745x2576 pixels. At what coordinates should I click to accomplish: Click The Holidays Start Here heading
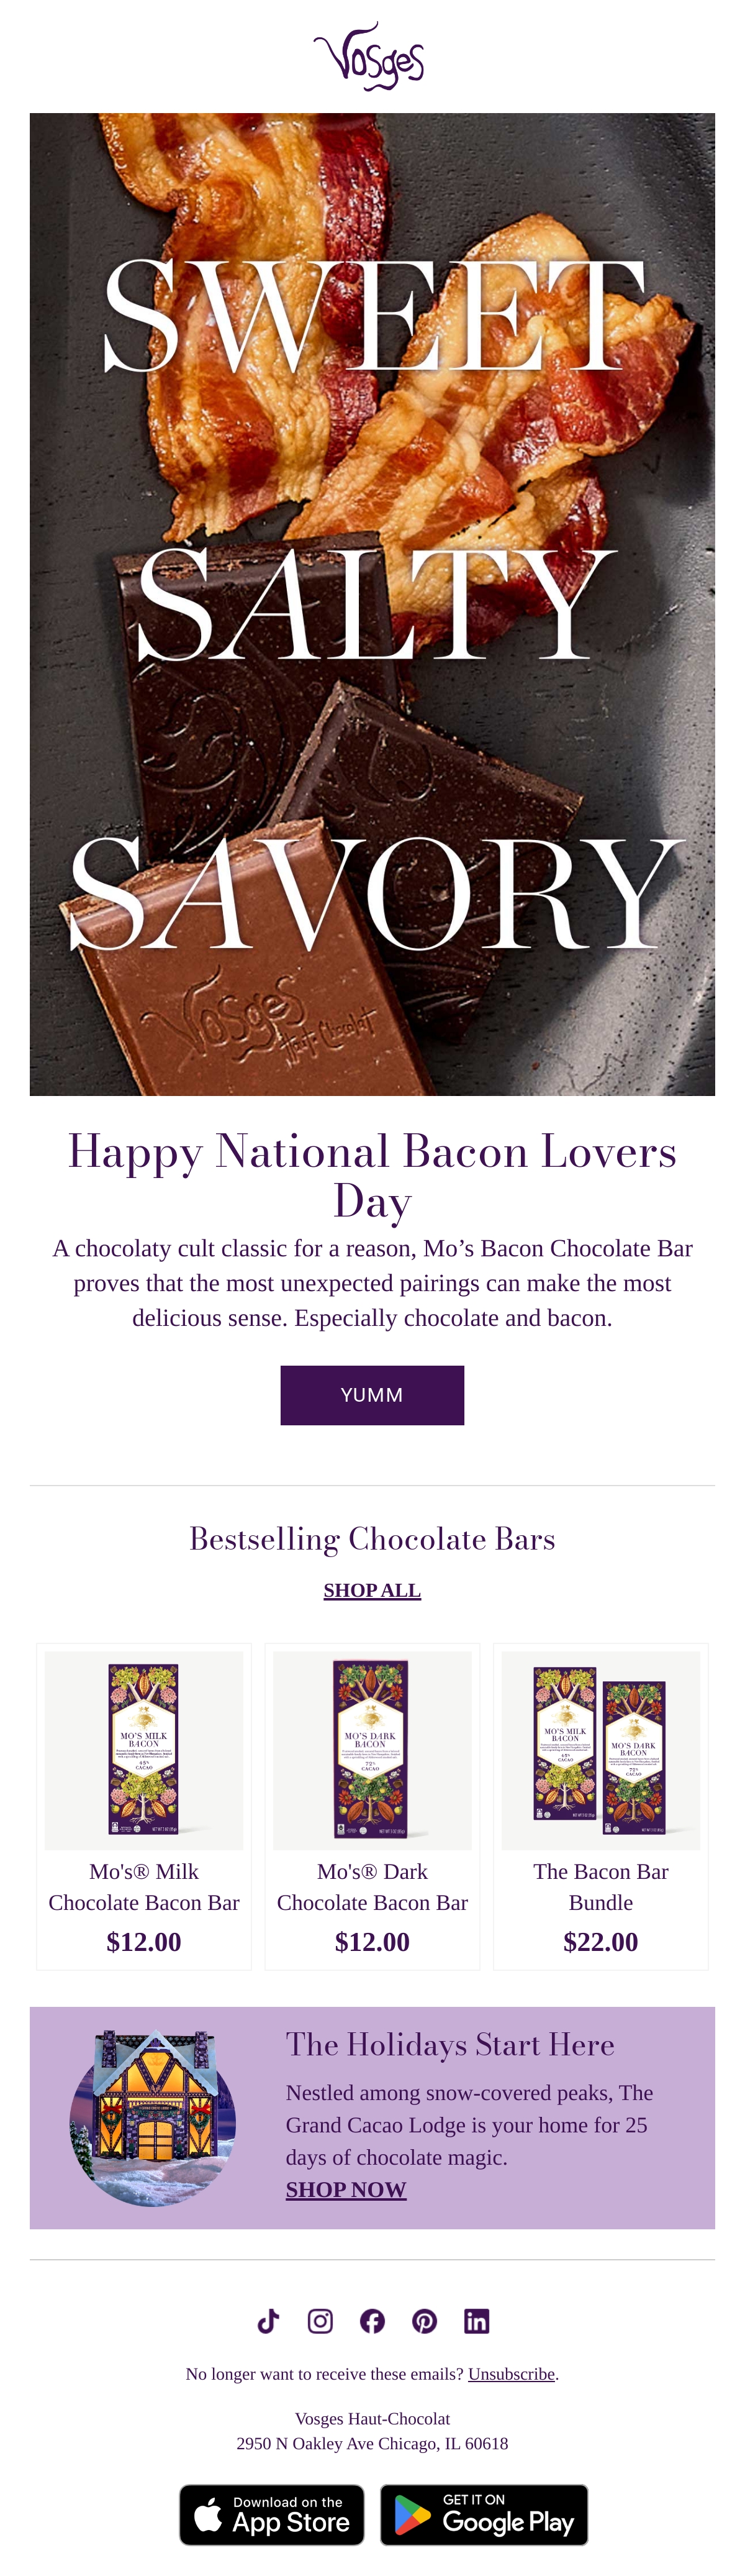(450, 2045)
